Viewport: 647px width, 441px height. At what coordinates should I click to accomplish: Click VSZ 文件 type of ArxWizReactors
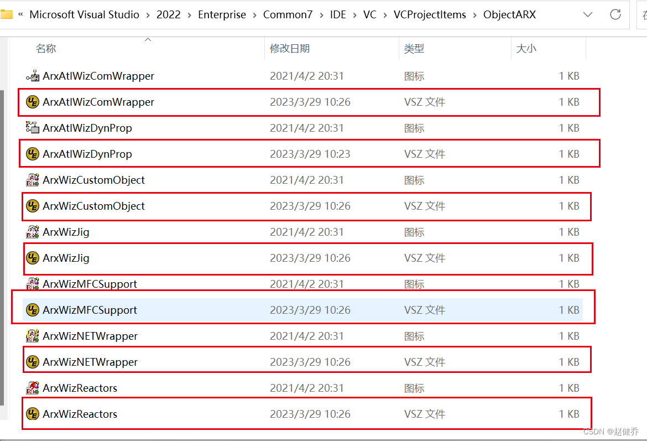pyautogui.click(x=425, y=414)
